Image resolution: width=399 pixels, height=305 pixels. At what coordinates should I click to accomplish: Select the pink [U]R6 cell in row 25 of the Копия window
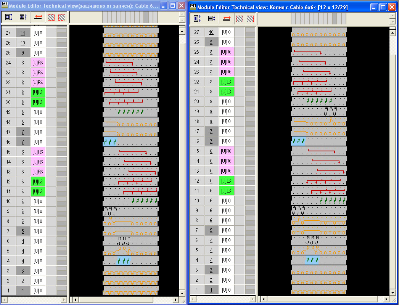[x=227, y=52]
